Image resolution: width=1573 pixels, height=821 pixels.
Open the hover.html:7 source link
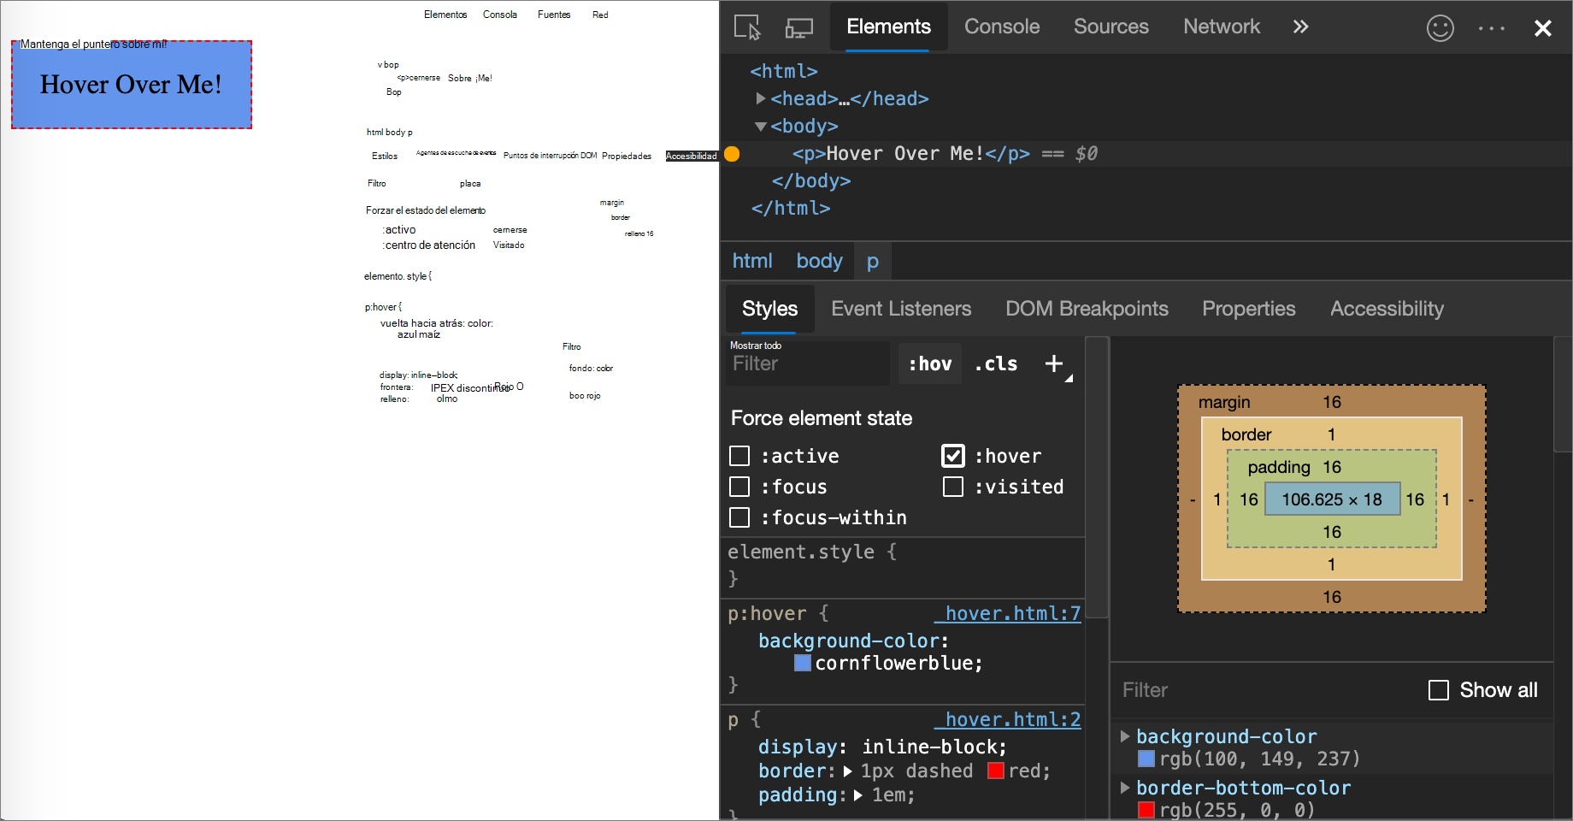(1009, 613)
